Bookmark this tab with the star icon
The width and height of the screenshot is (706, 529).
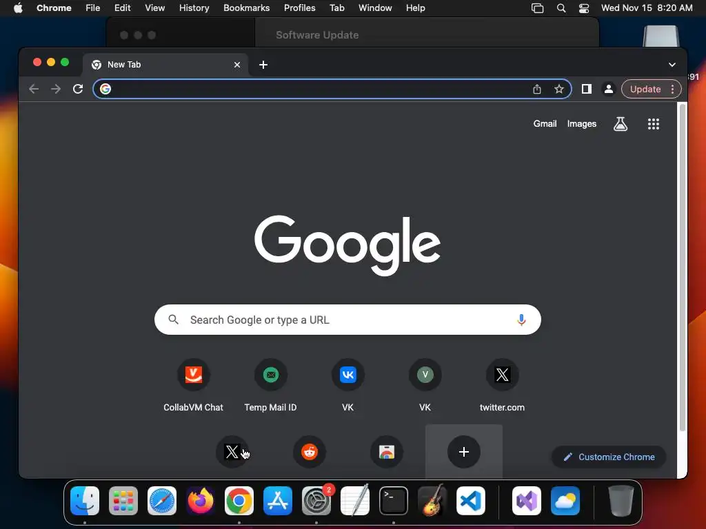coord(558,89)
